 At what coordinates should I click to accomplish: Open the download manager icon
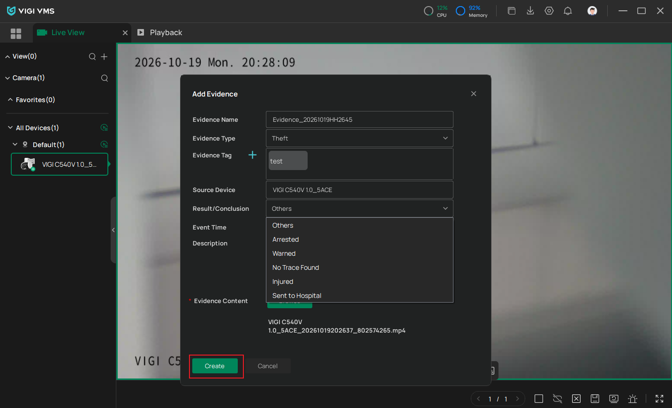point(530,11)
